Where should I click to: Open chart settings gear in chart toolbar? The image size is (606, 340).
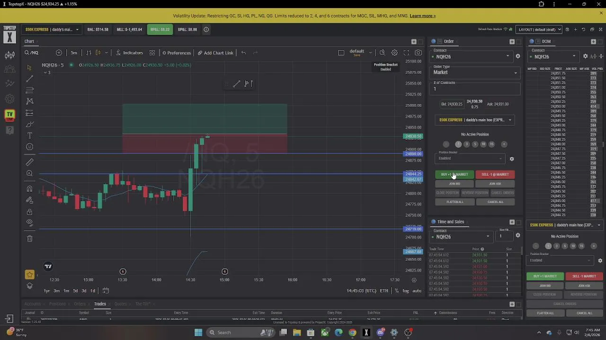click(x=394, y=52)
